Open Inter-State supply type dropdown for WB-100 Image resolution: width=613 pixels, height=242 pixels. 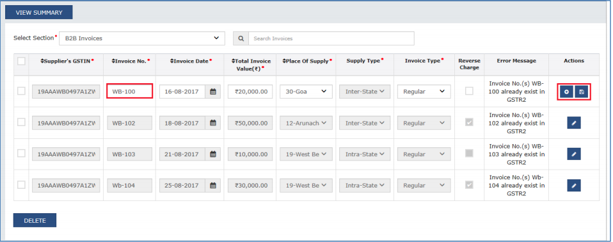365,92
